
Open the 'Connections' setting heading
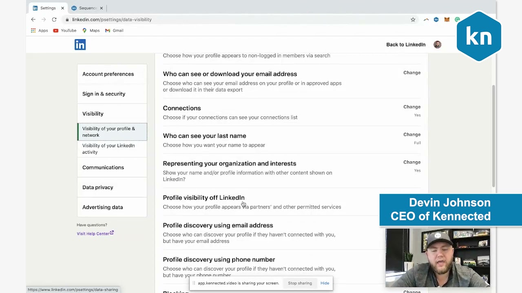tap(182, 108)
